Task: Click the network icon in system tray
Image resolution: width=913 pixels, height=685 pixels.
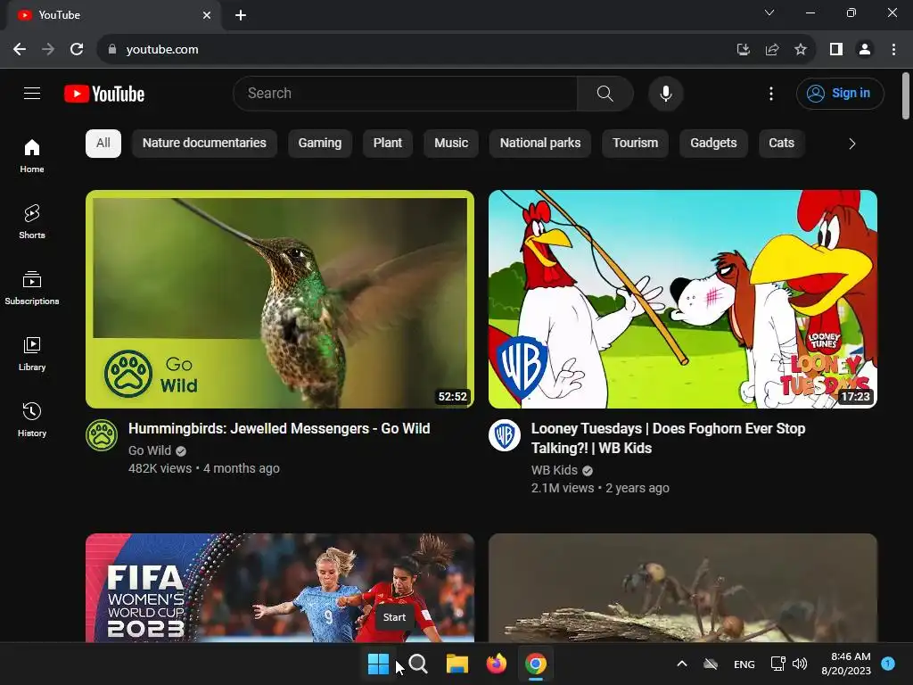Action: [x=777, y=664]
